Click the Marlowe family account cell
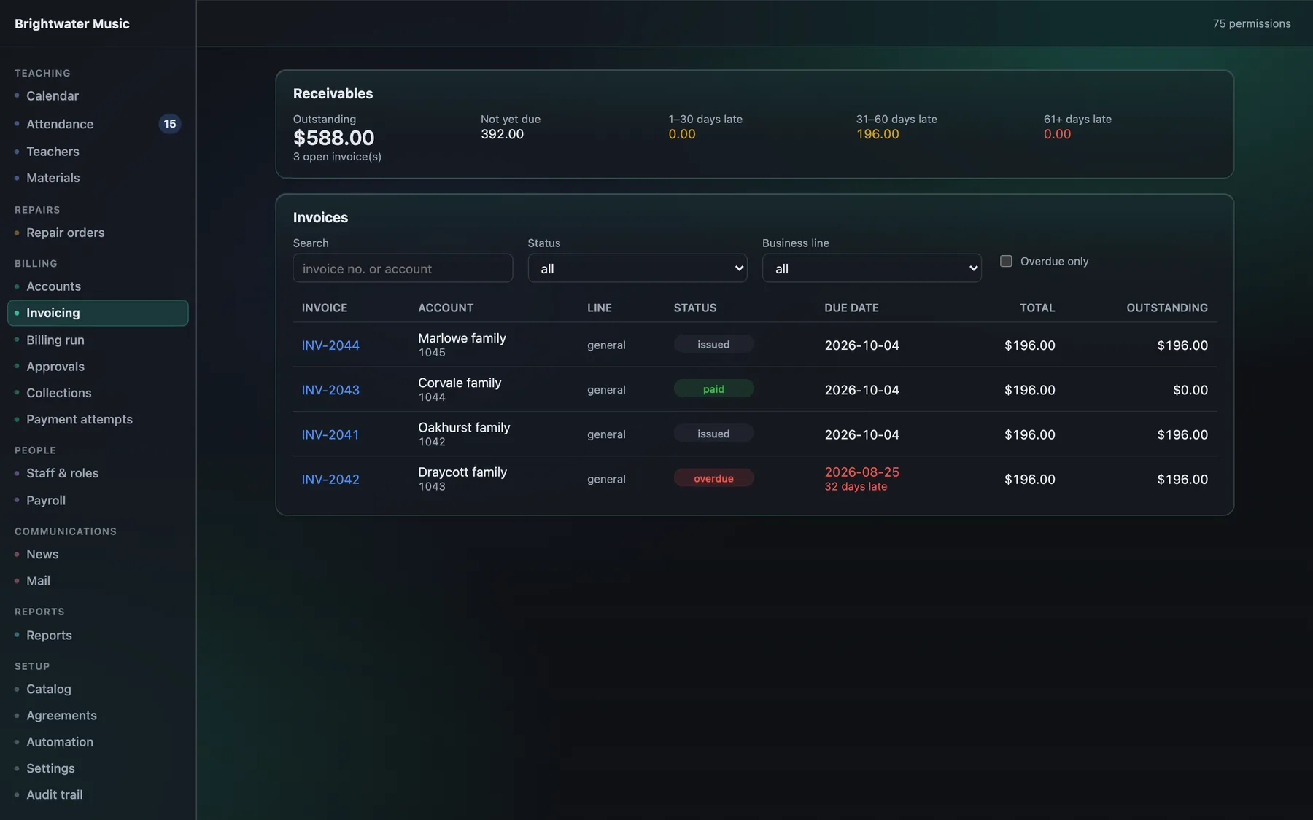This screenshot has height=820, width=1313. click(x=462, y=345)
